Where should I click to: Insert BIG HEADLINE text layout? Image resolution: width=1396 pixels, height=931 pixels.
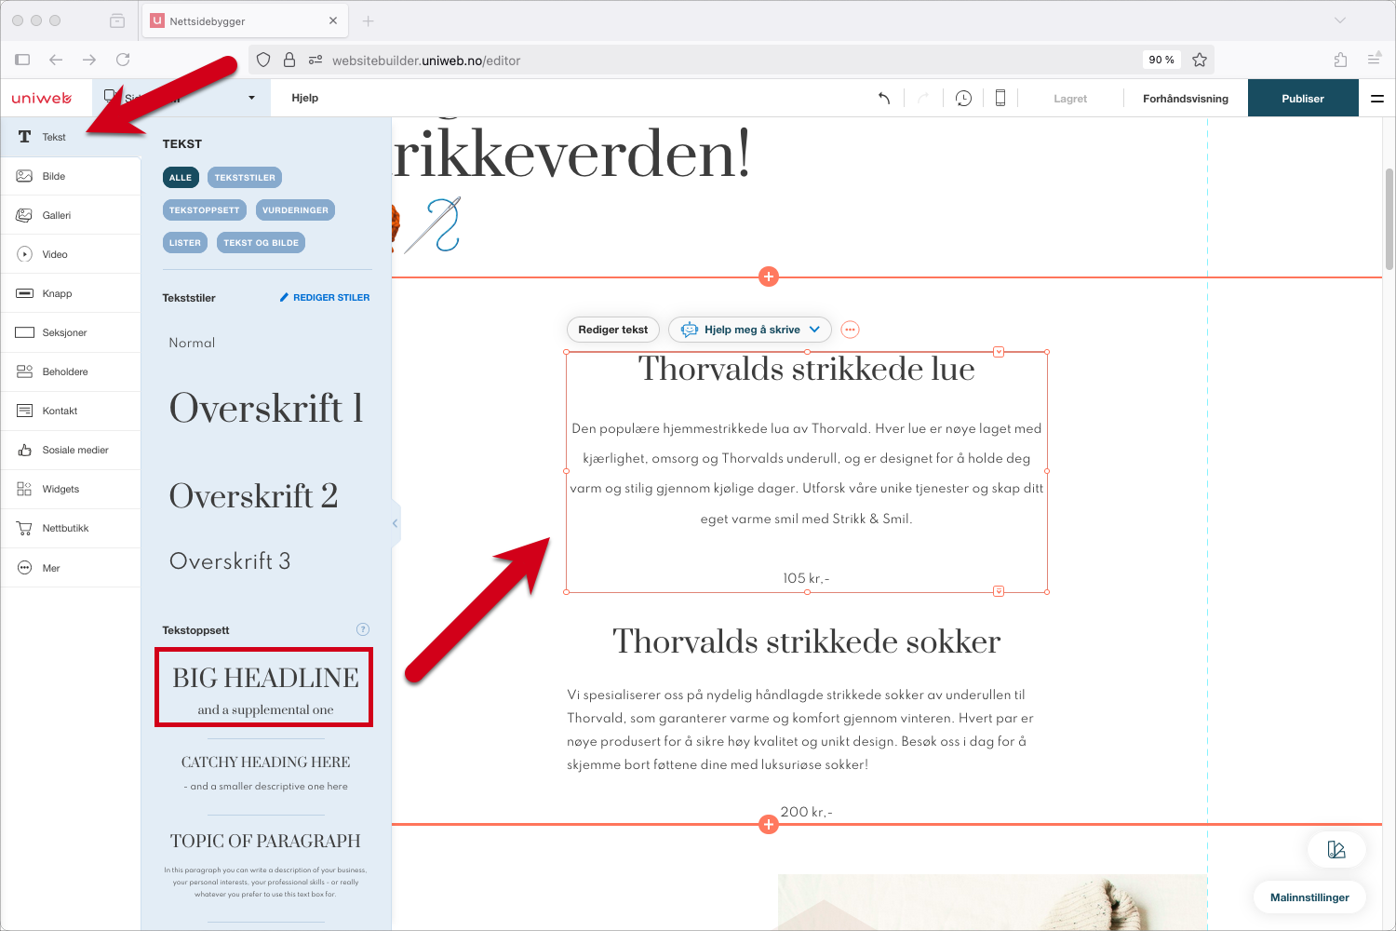[264, 688]
